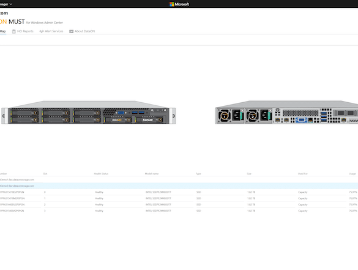Select power supply 2 on rear chassis

tap(258, 116)
